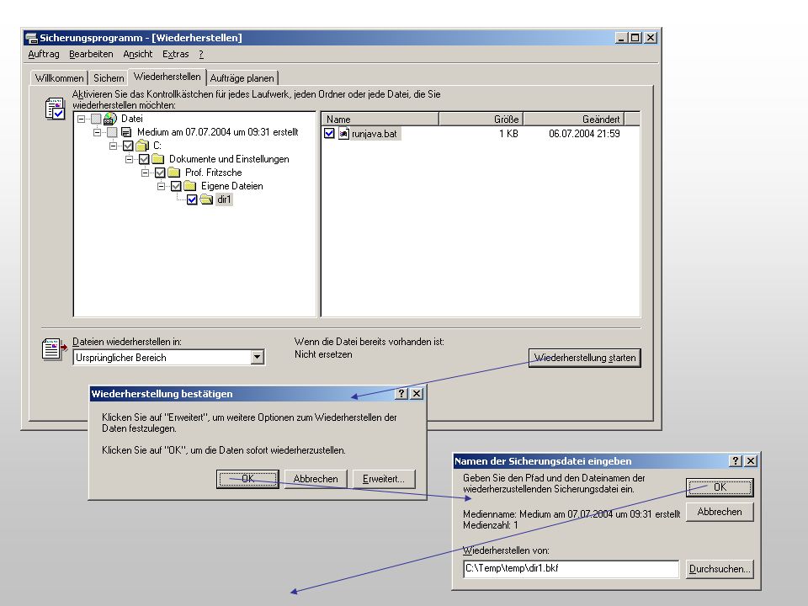Open the ? help menu
This screenshot has width=808, height=606.
click(x=201, y=54)
